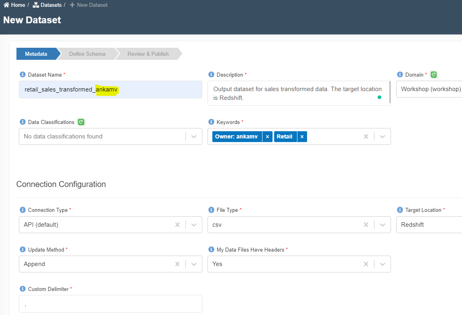
Task: Remove the Owner: ankamv keyword tag
Action: [267, 137]
